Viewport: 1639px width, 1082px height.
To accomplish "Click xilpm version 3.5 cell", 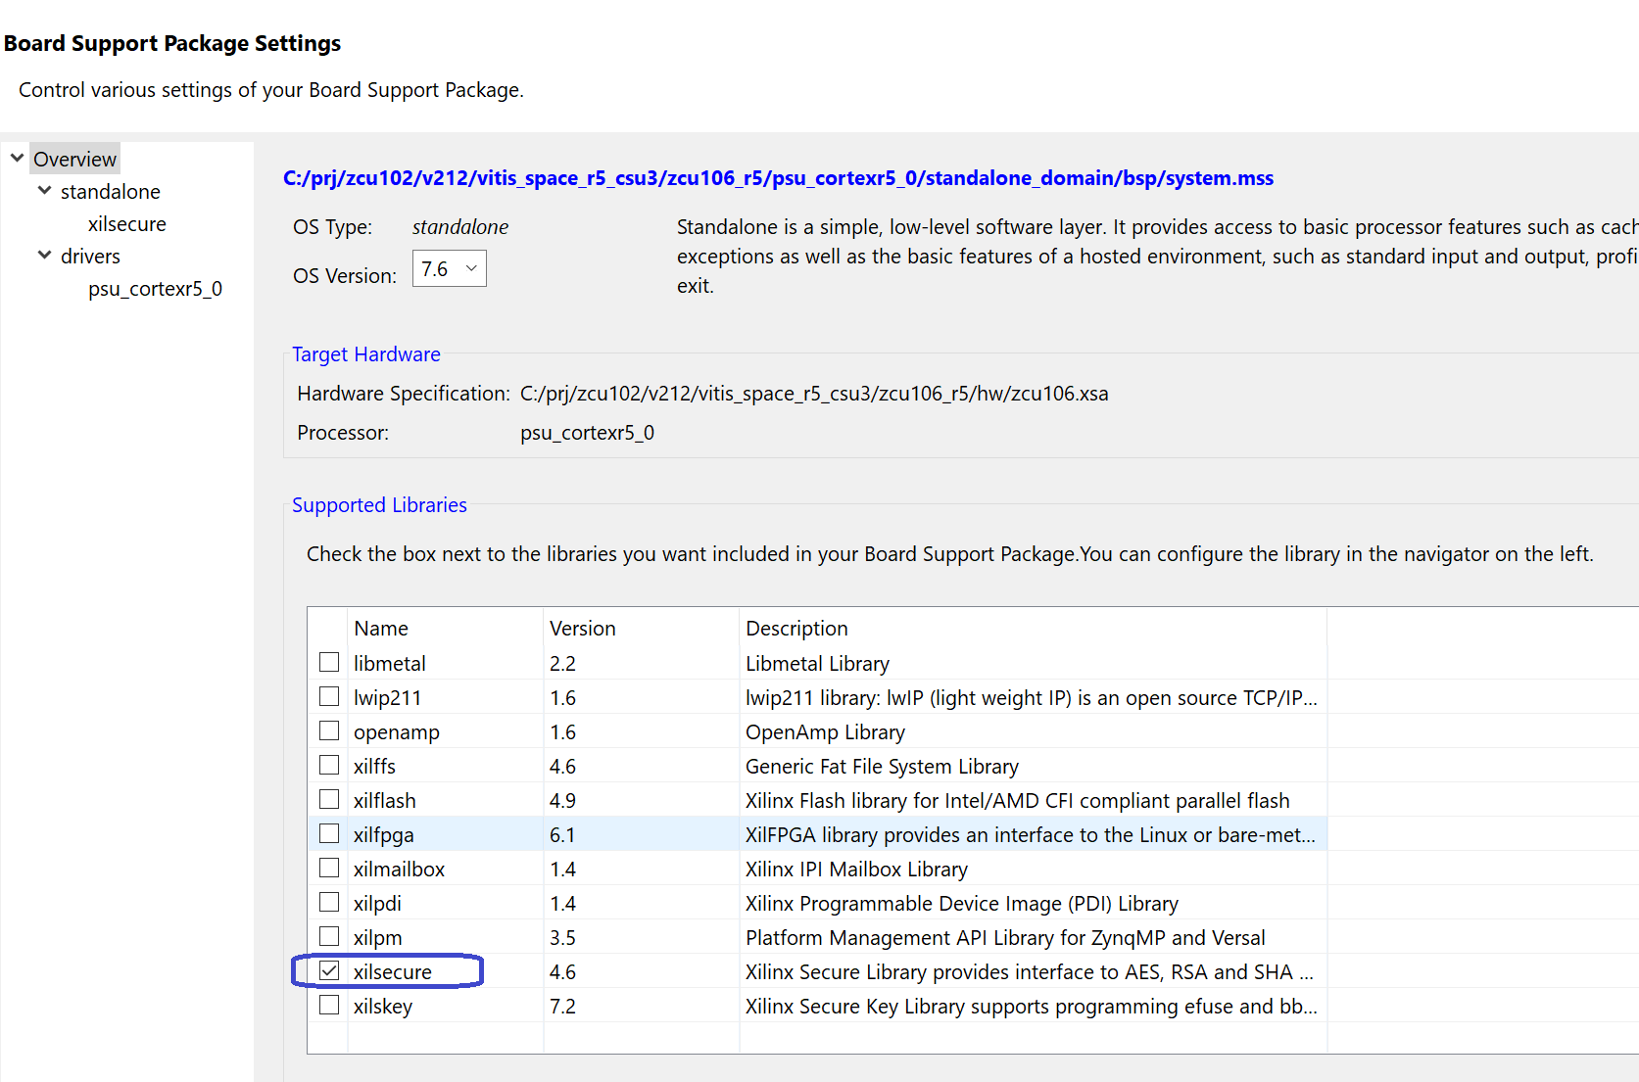I will pyautogui.click(x=562, y=938).
